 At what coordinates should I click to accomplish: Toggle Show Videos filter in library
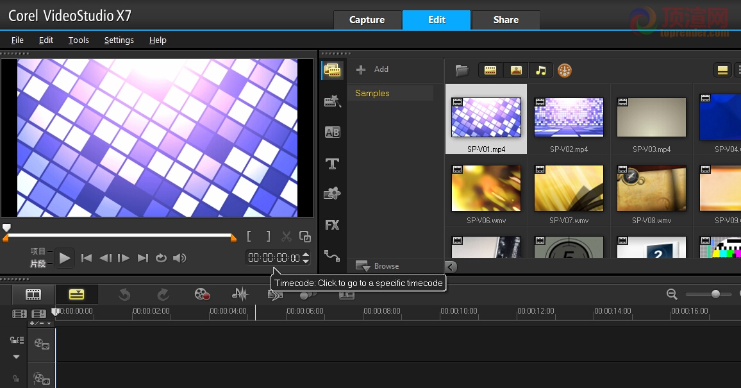click(490, 71)
